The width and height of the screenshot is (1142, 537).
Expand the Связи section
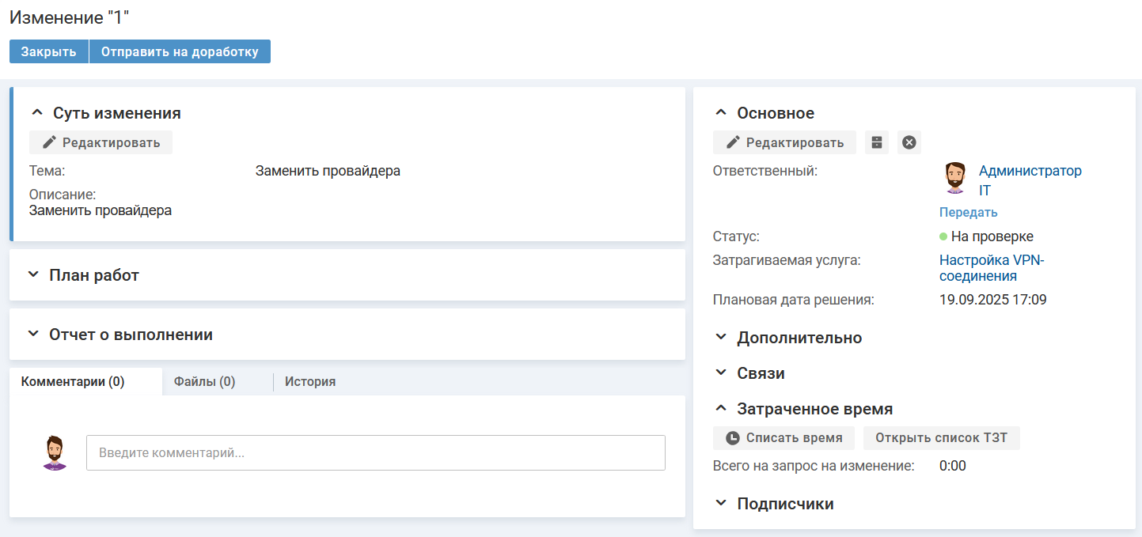720,373
